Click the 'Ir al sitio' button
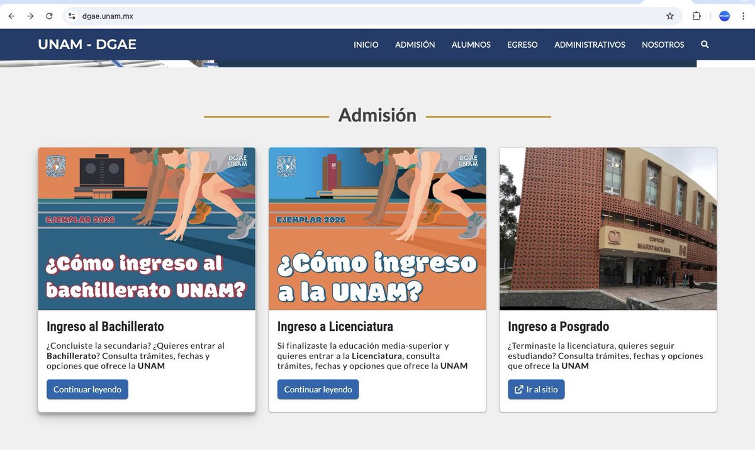Screen dimensions: 755x454 (x=537, y=389)
